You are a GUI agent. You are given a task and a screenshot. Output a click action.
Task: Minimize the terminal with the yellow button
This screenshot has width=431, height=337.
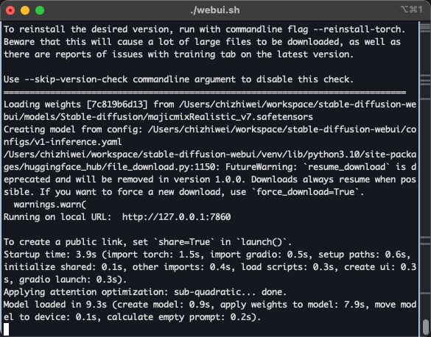click(x=25, y=10)
